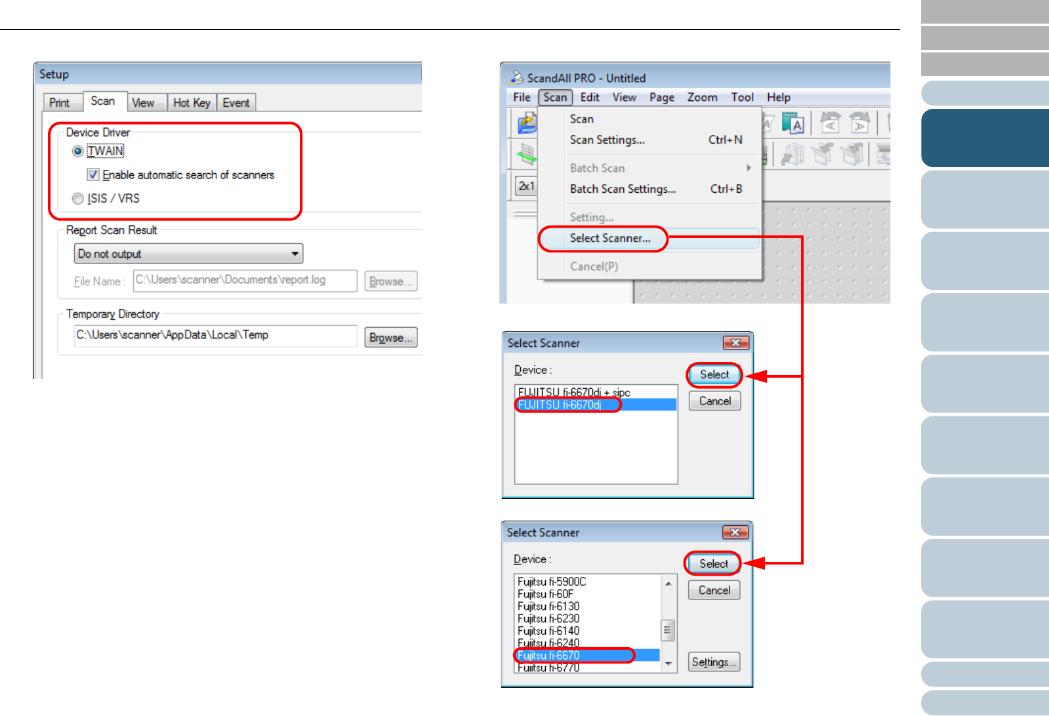Click the Scan menu bar item

point(555,97)
